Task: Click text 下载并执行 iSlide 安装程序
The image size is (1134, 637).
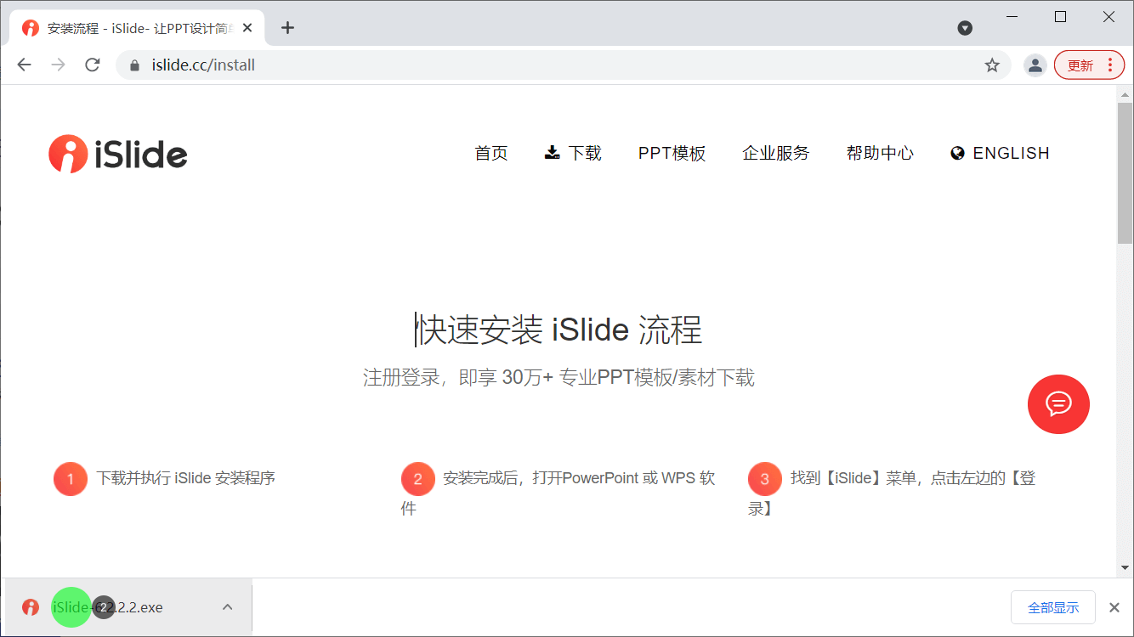Action: (186, 478)
